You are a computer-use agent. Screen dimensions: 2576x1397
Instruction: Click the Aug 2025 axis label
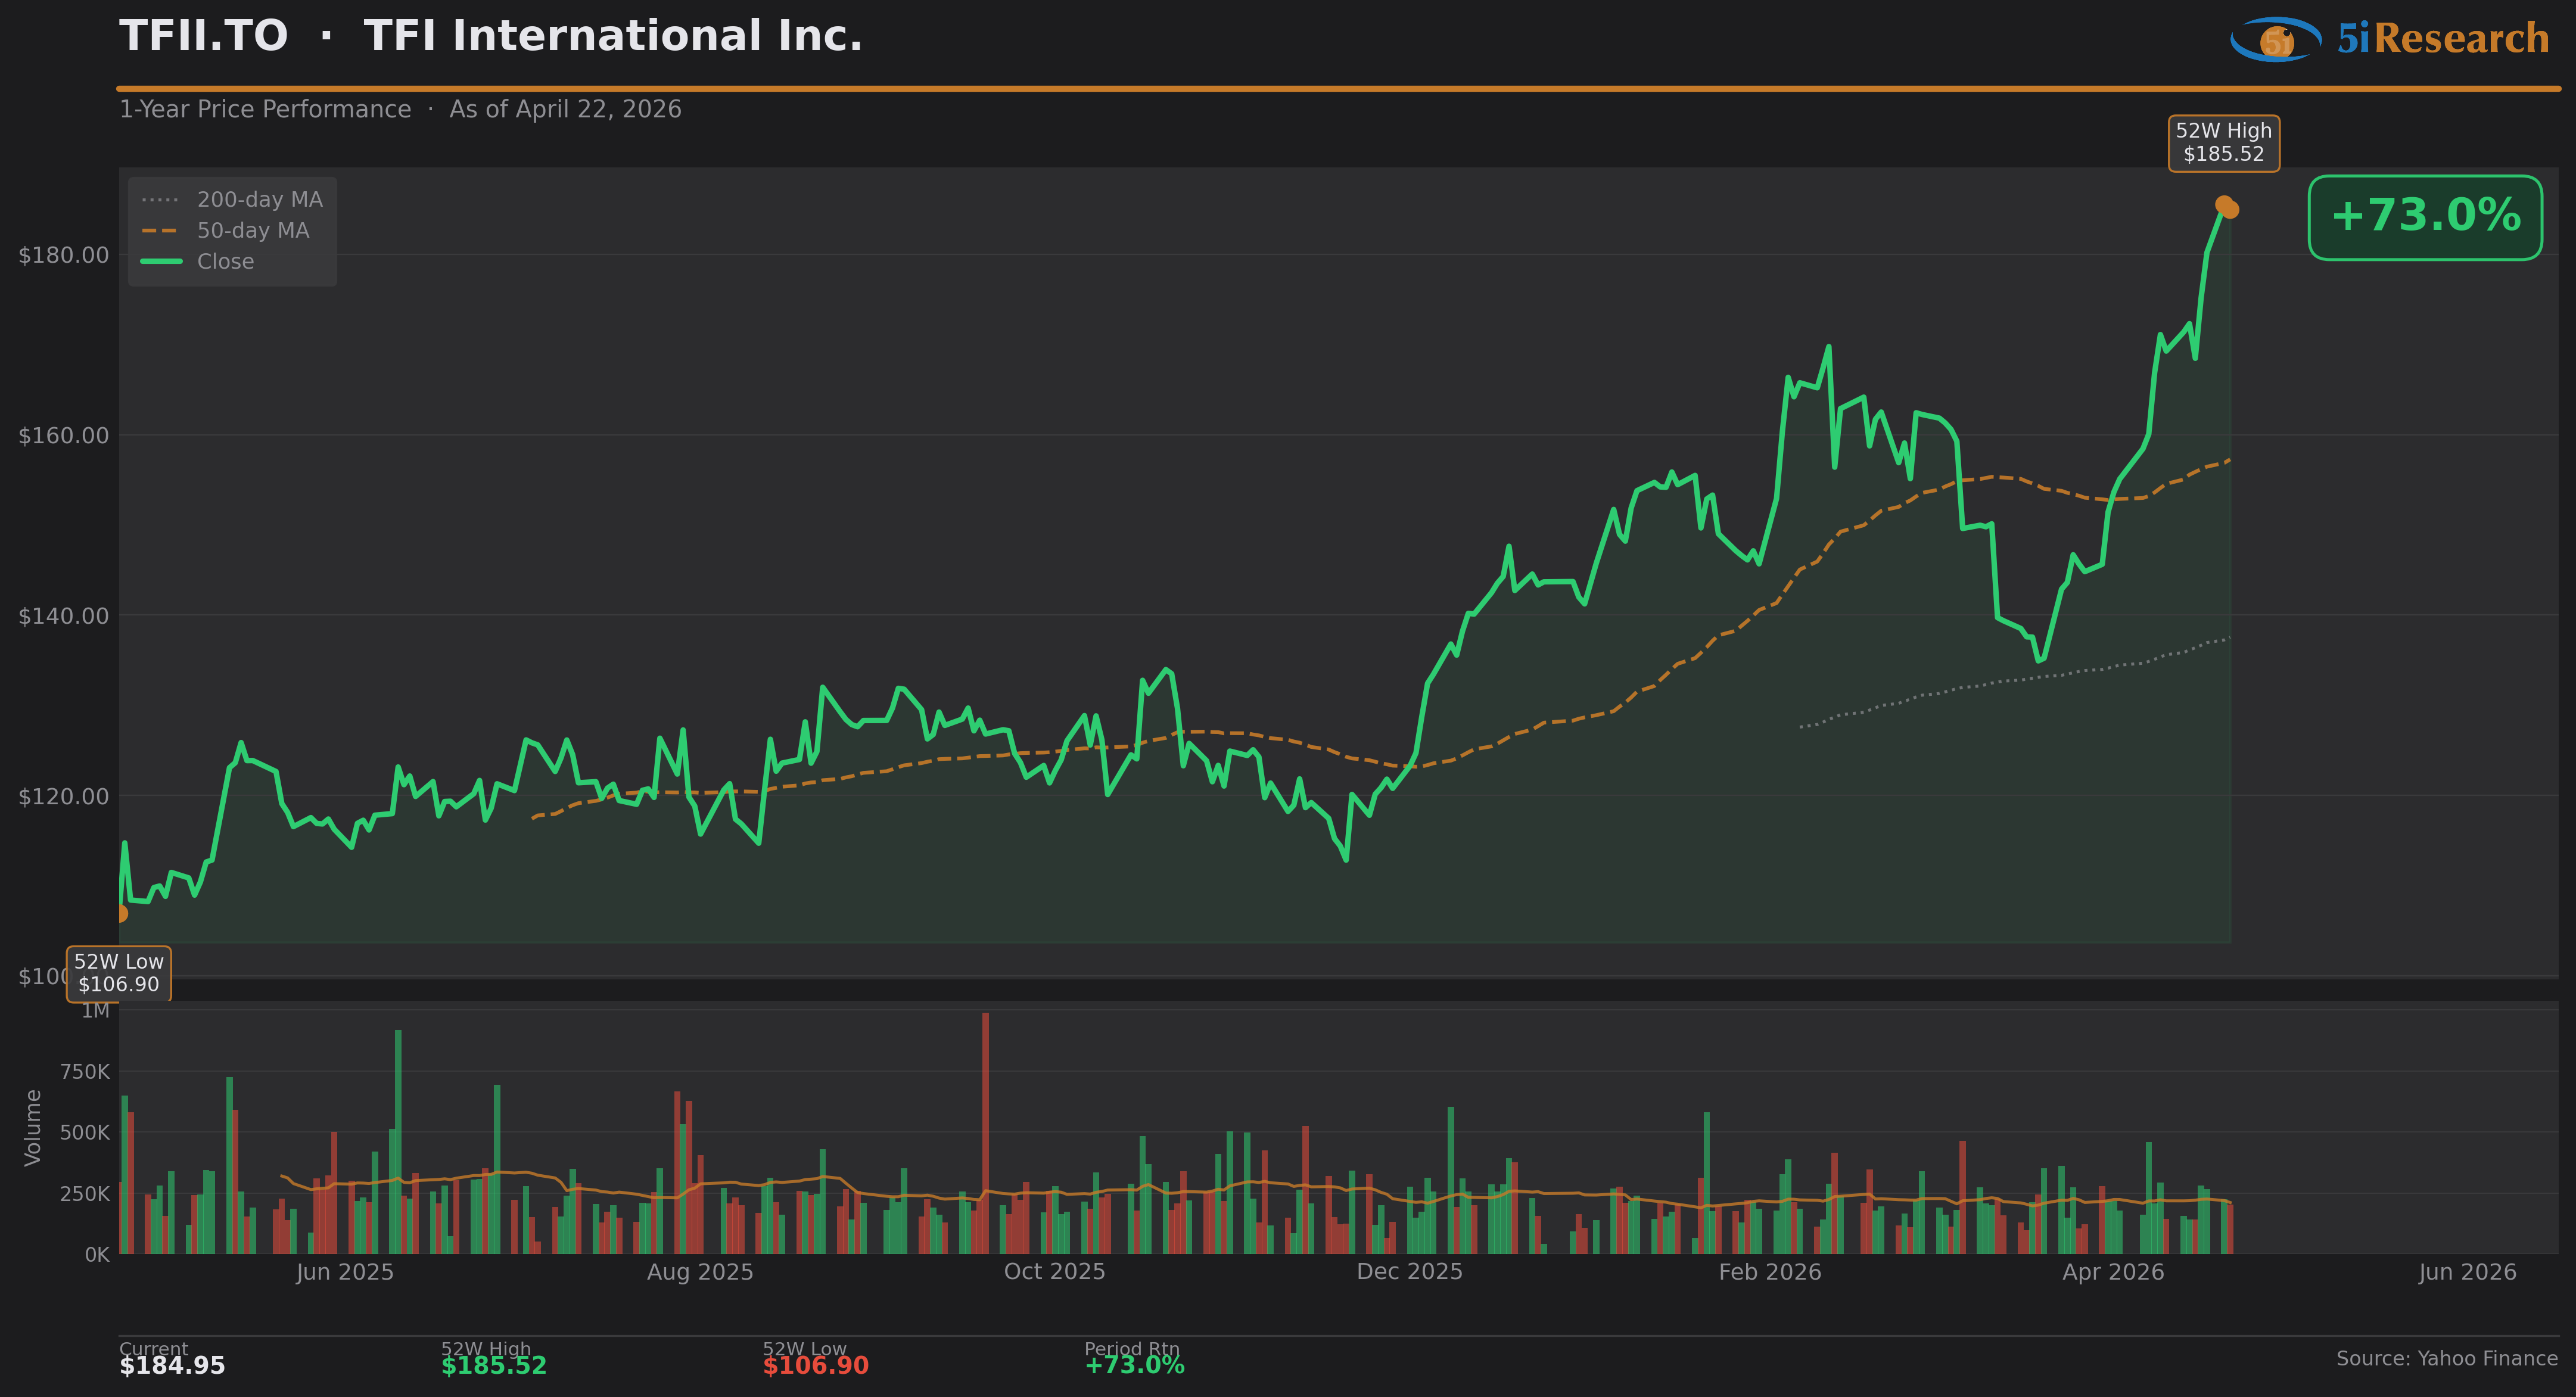click(x=699, y=1272)
